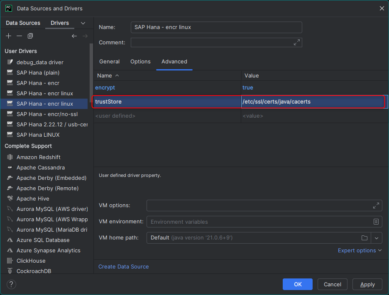Add a new user driver with plus icon
This screenshot has width=389, height=295.
pos(8,36)
